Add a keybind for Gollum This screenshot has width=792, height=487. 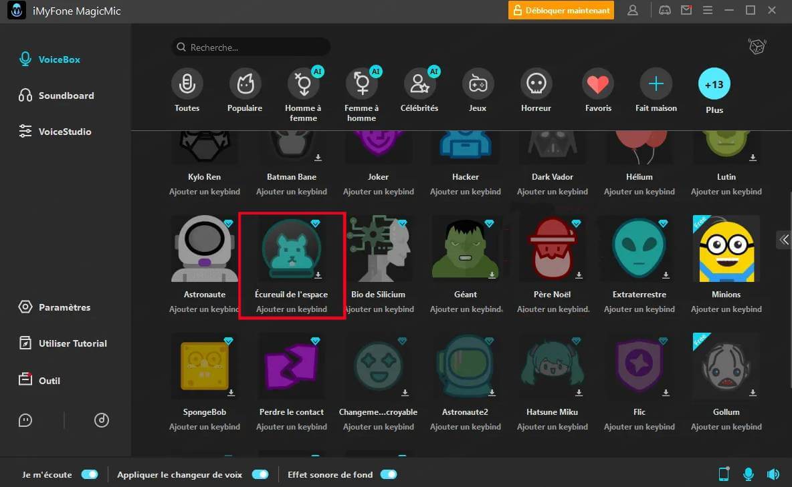pos(726,427)
